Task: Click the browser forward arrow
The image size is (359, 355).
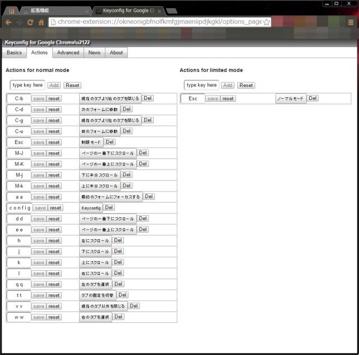Action: pyautogui.click(x=20, y=22)
